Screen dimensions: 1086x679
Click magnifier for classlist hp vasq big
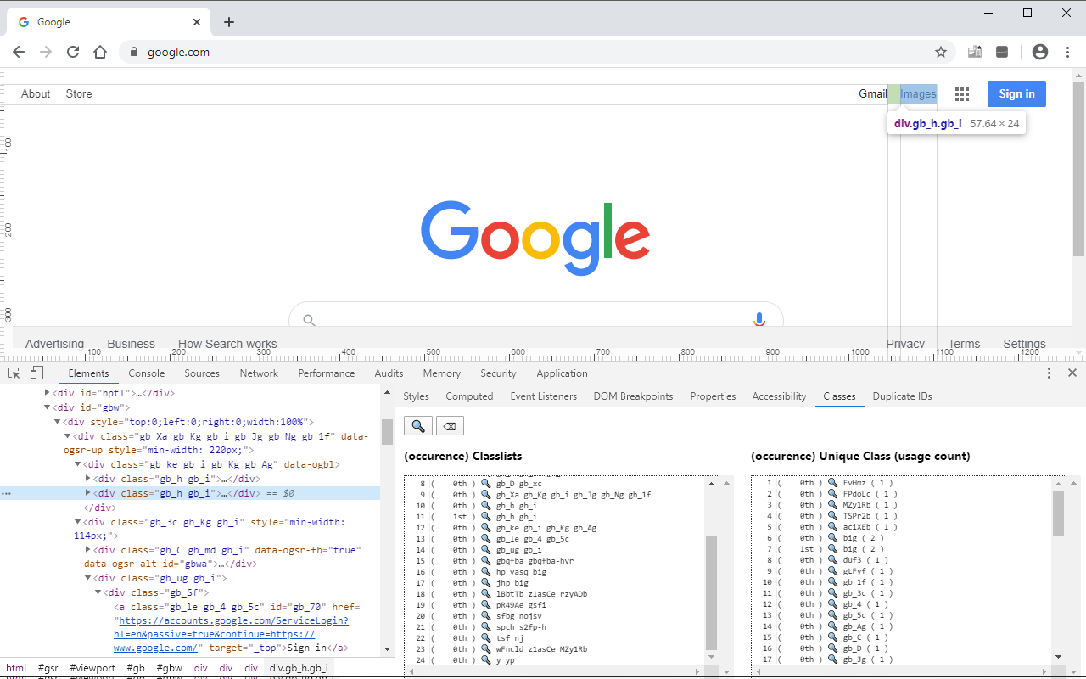click(x=486, y=572)
